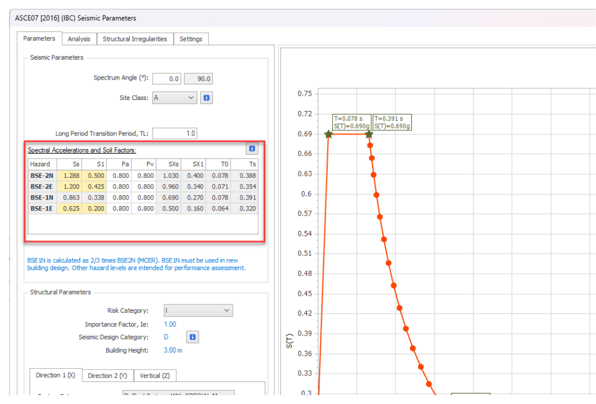Image resolution: width=596 pixels, height=404 pixels.
Task: Select the BSE-2E hazard row label
Action: click(42, 187)
